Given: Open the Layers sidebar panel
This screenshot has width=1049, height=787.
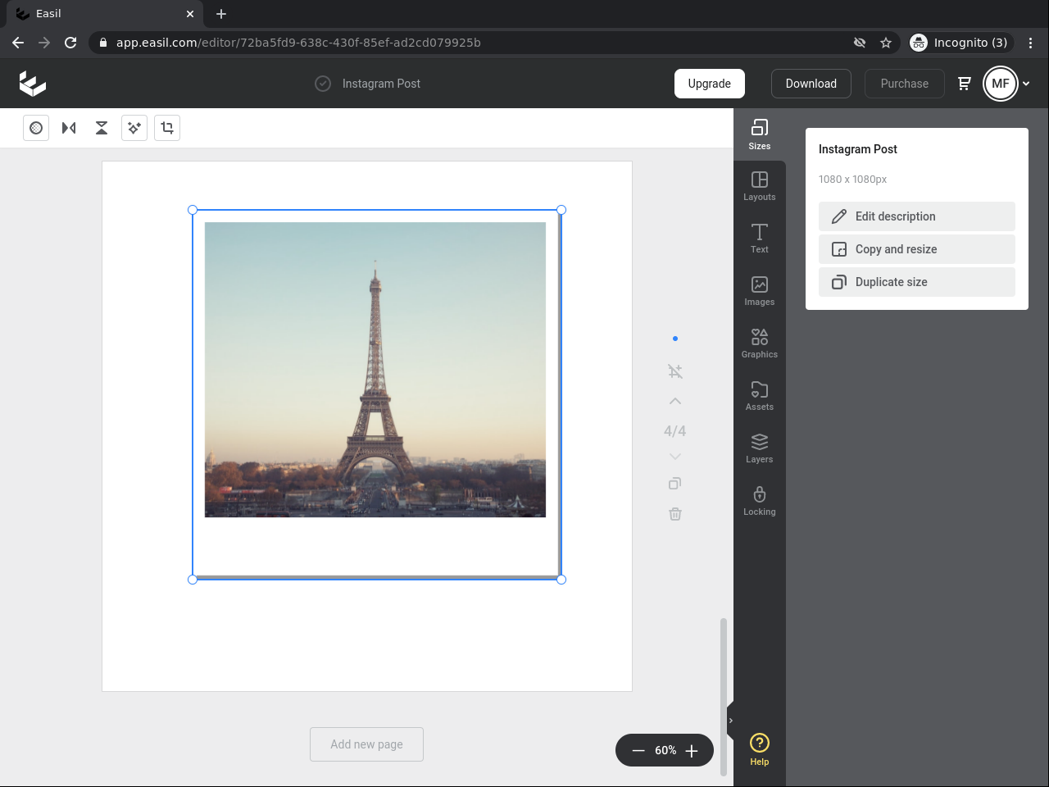Looking at the screenshot, I should 760,448.
